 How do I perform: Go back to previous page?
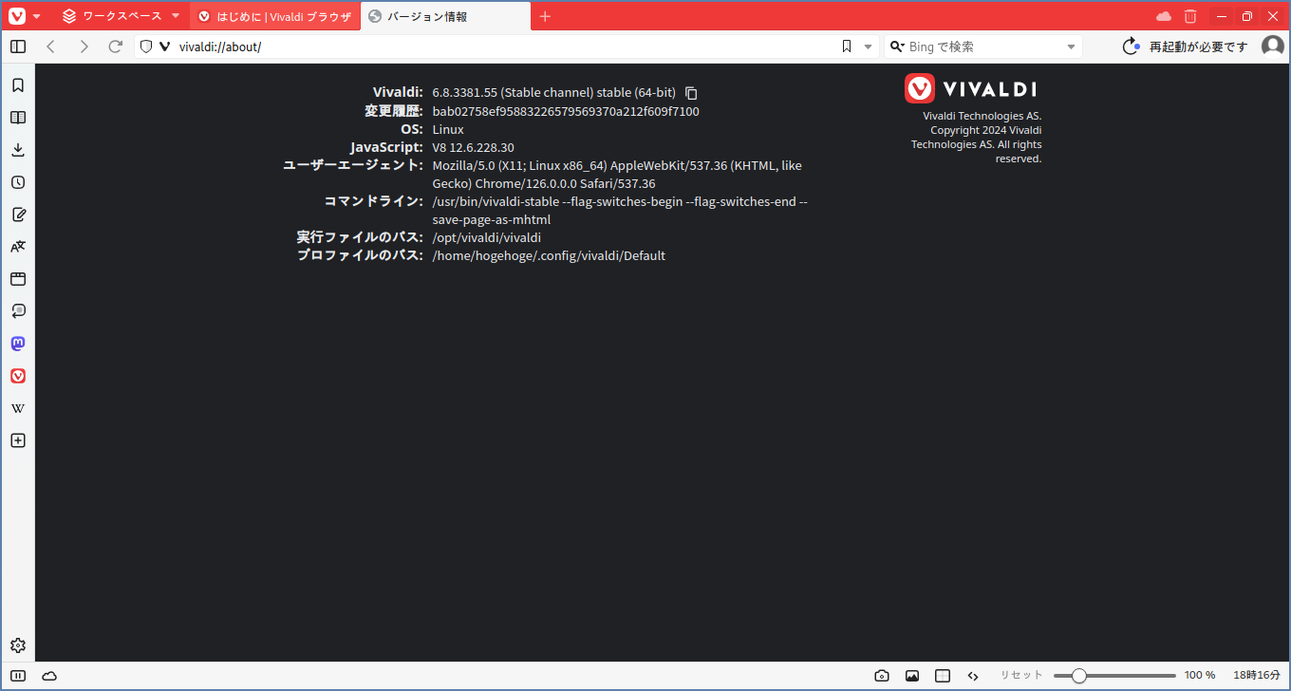coord(51,47)
